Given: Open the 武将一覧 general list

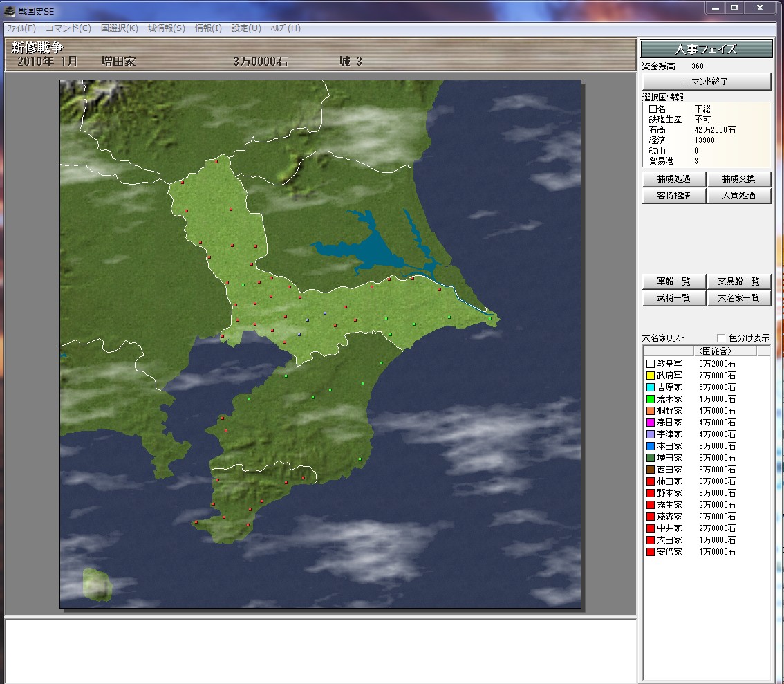Looking at the screenshot, I should point(673,298).
